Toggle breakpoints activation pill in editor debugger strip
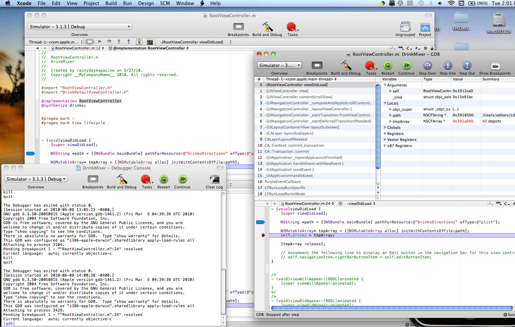 pos(89,42)
